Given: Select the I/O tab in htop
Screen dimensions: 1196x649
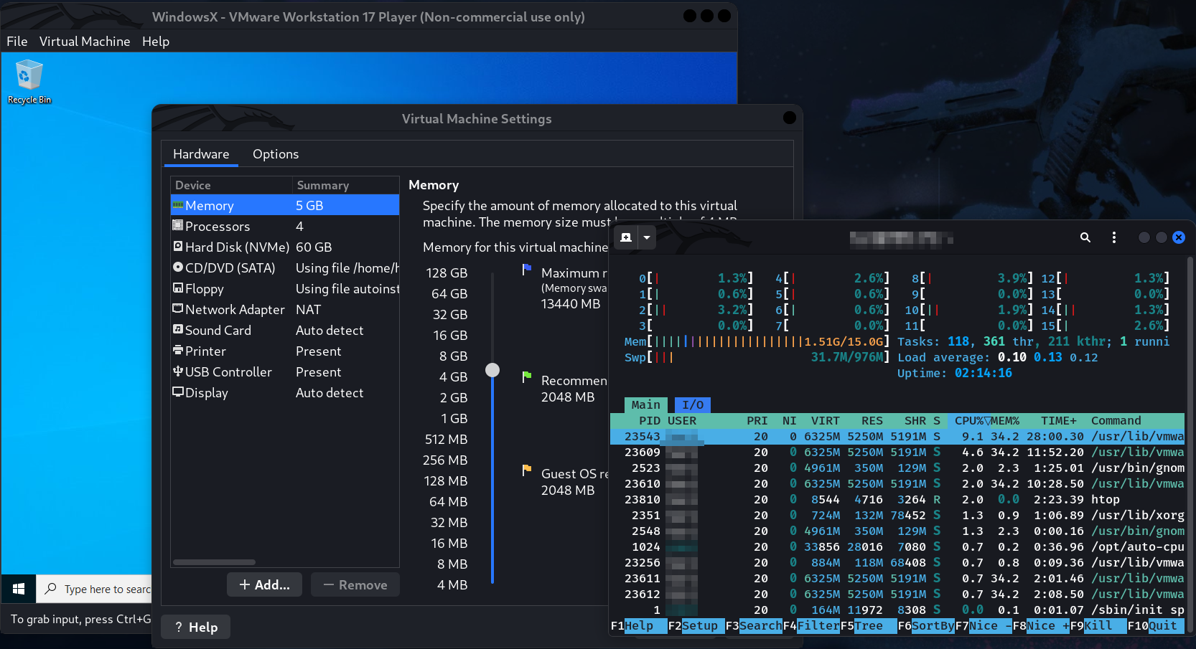Looking at the screenshot, I should pos(693,404).
